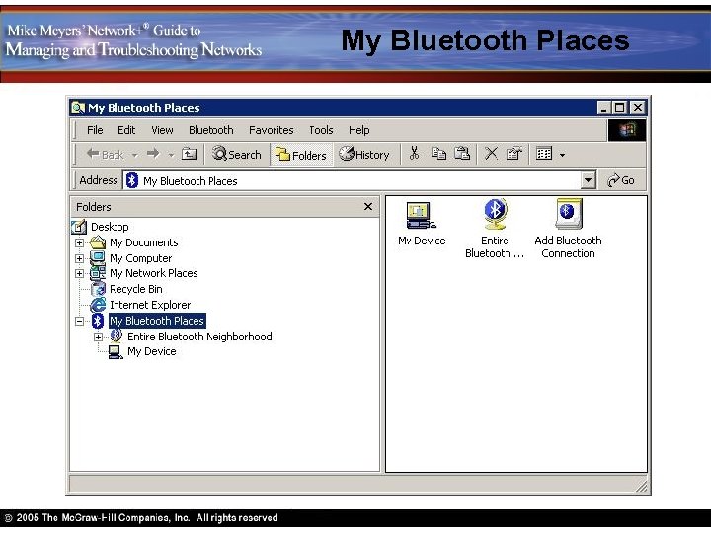Viewport: 711px width, 533px height.
Task: Click the title bar window icon
Action: point(78,108)
